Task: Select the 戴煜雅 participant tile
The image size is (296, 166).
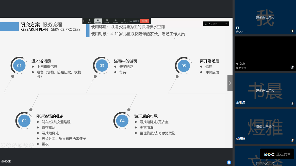Action: (265, 126)
